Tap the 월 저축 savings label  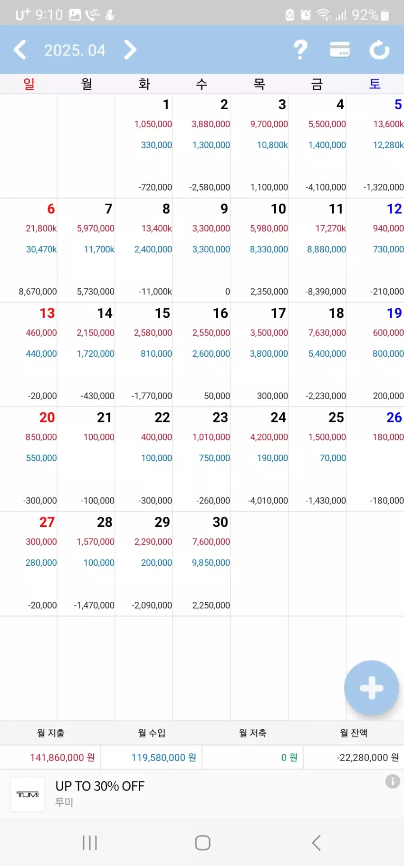click(x=252, y=733)
